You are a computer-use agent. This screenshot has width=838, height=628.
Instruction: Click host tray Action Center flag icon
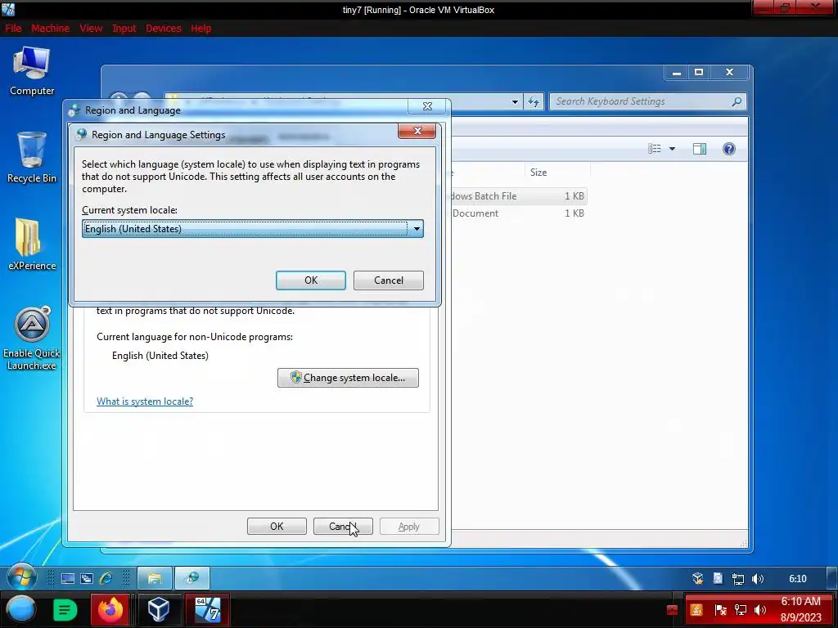[x=720, y=610]
